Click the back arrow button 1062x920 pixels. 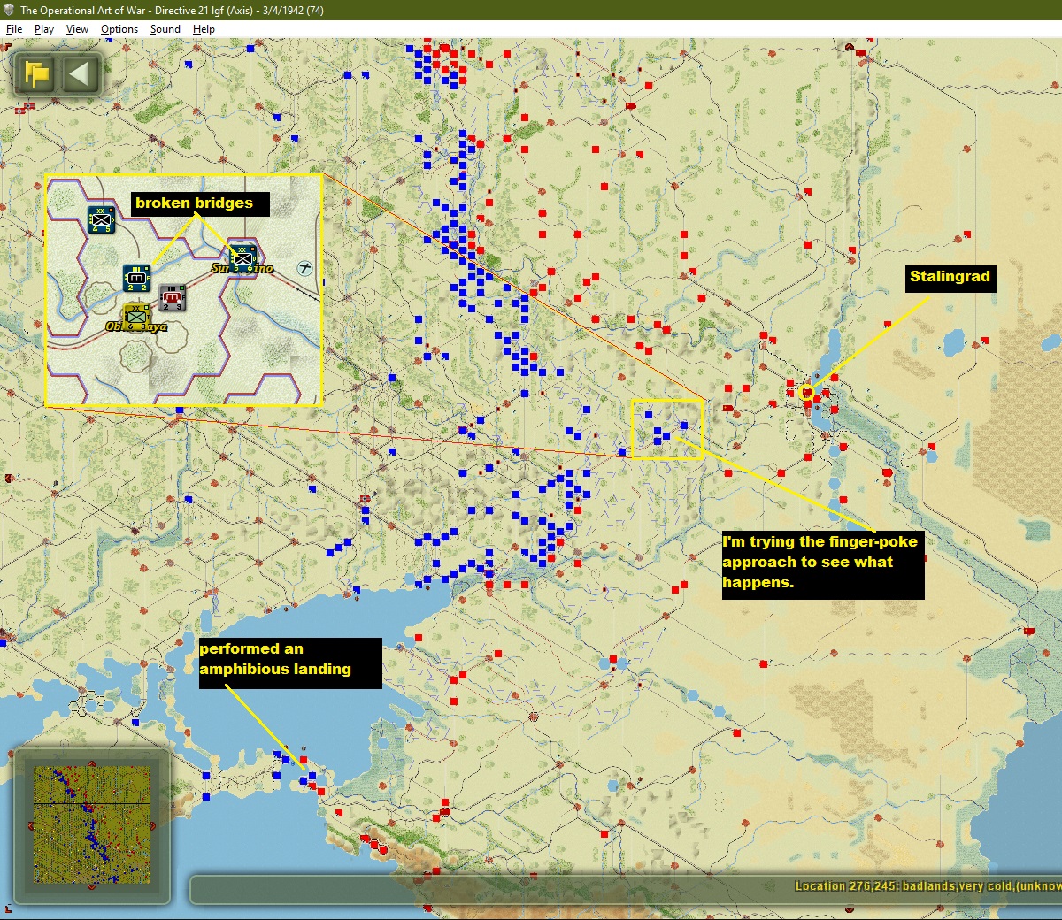80,73
